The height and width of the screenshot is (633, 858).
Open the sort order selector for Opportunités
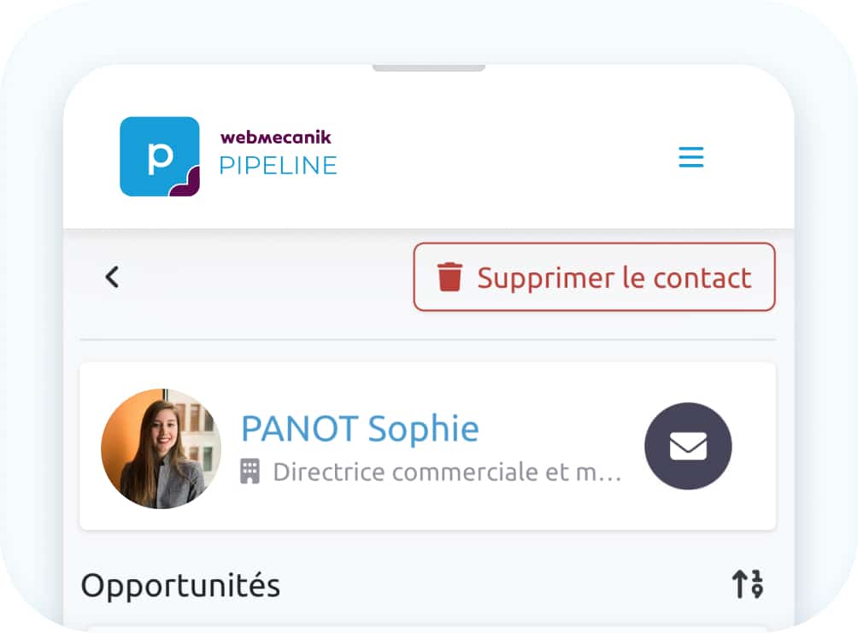pos(749,584)
